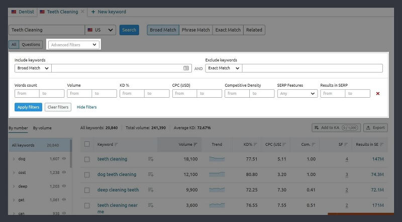Select All keywords group
The image size is (402, 222).
39,145
